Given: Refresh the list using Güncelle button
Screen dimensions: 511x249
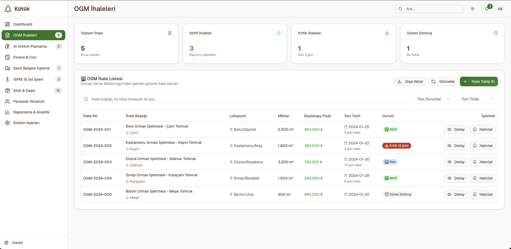Looking at the screenshot, I should pyautogui.click(x=443, y=81).
